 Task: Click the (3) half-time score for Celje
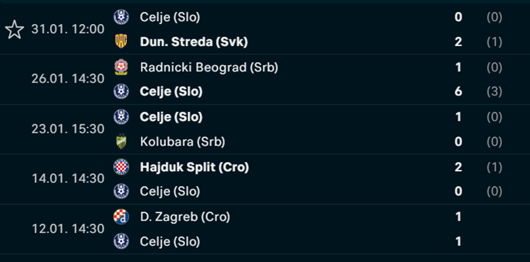pos(494,92)
